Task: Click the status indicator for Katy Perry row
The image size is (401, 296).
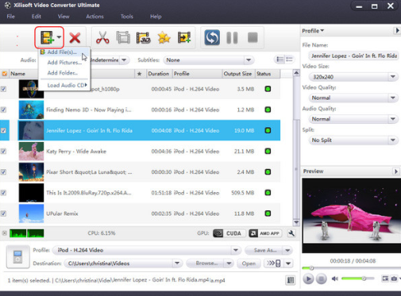Action: pos(268,152)
